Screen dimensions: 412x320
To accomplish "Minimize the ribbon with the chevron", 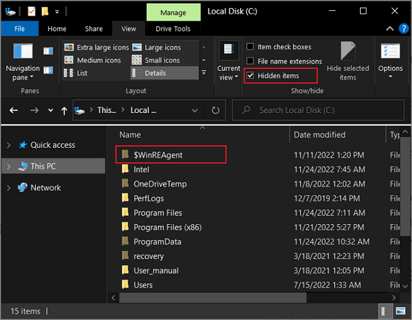I will (390, 28).
